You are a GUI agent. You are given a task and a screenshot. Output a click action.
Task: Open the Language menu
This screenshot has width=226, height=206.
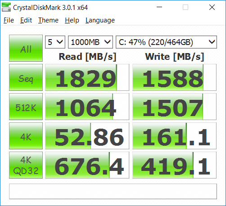[x=100, y=20]
